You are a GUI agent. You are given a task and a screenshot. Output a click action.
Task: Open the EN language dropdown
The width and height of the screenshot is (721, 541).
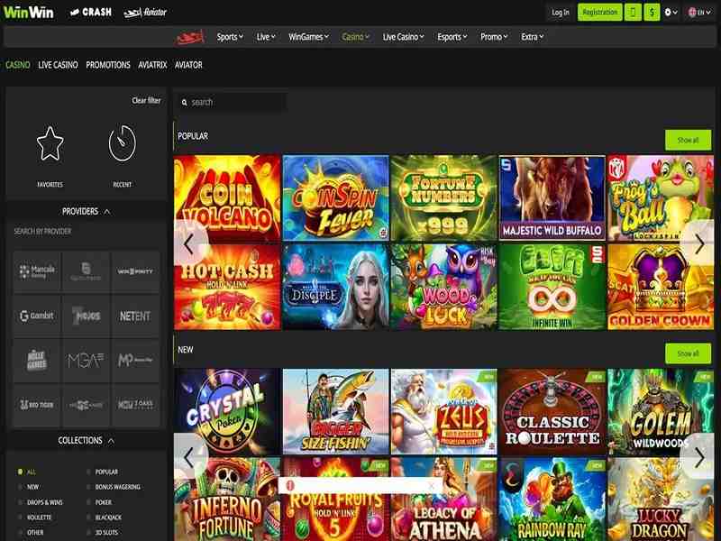pos(699,12)
